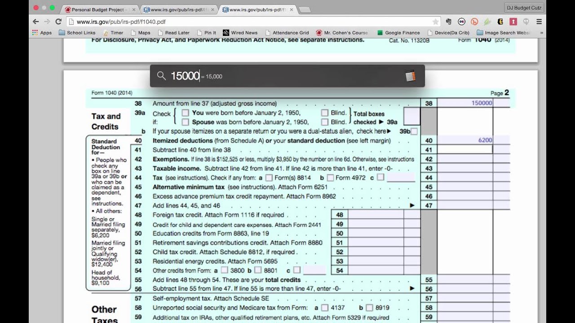Click the line 48 foreign tax credit field

376,215
